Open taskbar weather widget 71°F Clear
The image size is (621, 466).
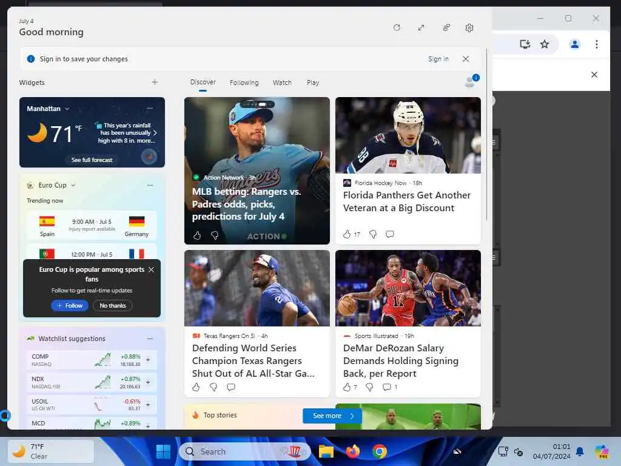coord(51,451)
